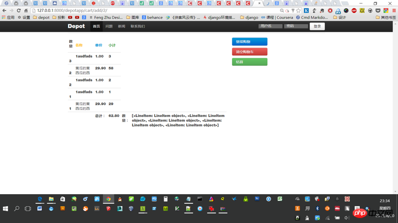398x223 pixels.
Task: Click the red empty cart button
Action: [x=250, y=52]
